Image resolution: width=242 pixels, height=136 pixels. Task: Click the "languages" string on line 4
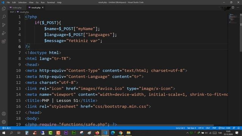99,35
